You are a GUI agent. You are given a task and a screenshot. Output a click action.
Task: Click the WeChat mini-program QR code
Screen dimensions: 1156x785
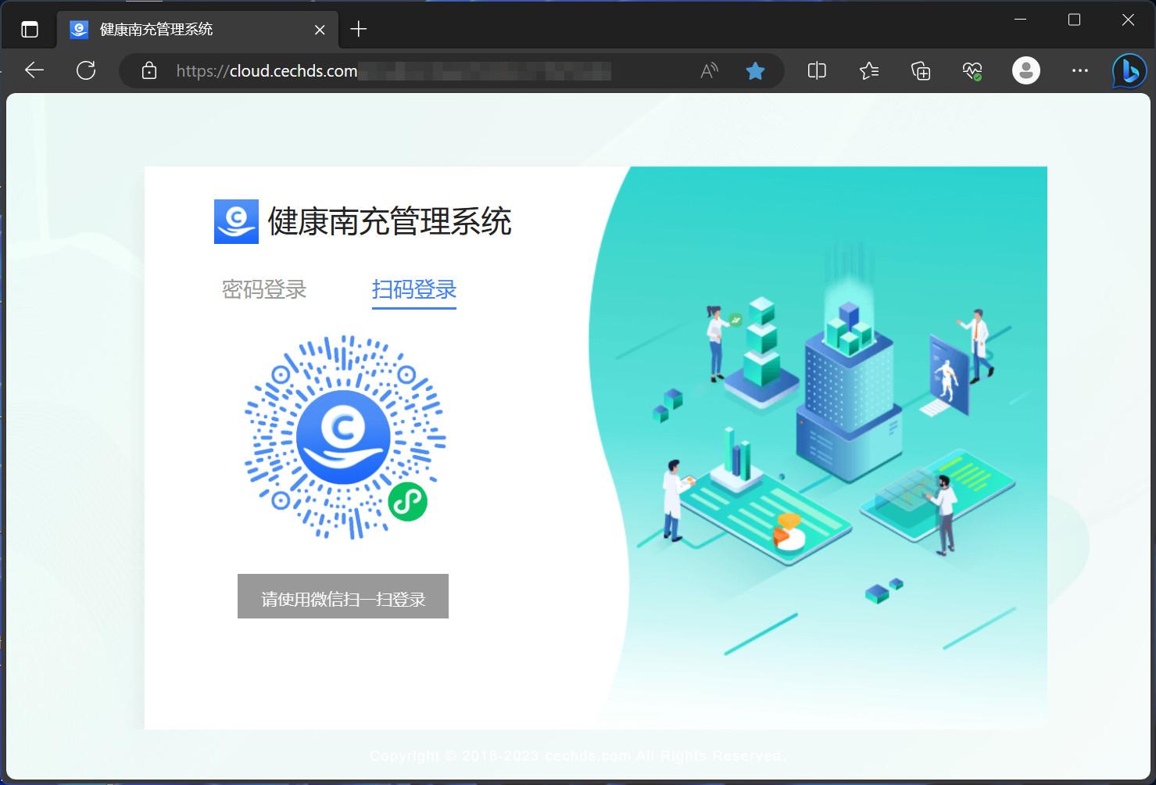pyautogui.click(x=345, y=437)
